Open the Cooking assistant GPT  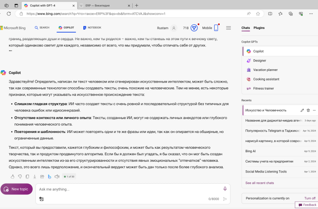pos(280,79)
